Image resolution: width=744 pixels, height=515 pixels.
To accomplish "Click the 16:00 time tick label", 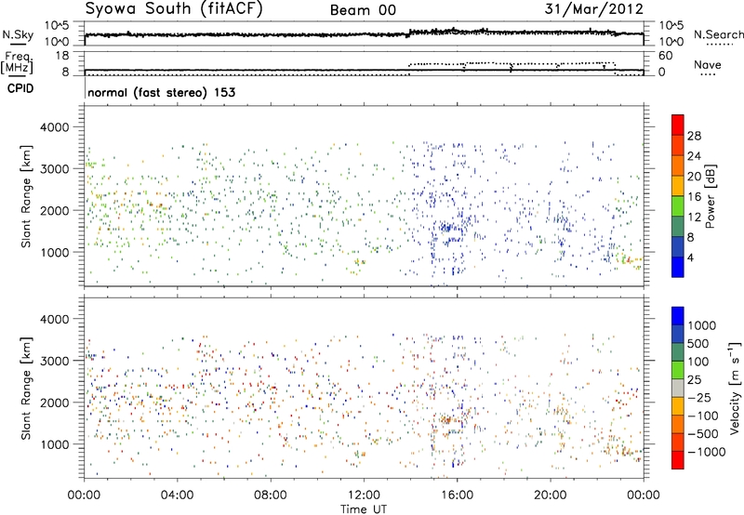I will tap(457, 495).
